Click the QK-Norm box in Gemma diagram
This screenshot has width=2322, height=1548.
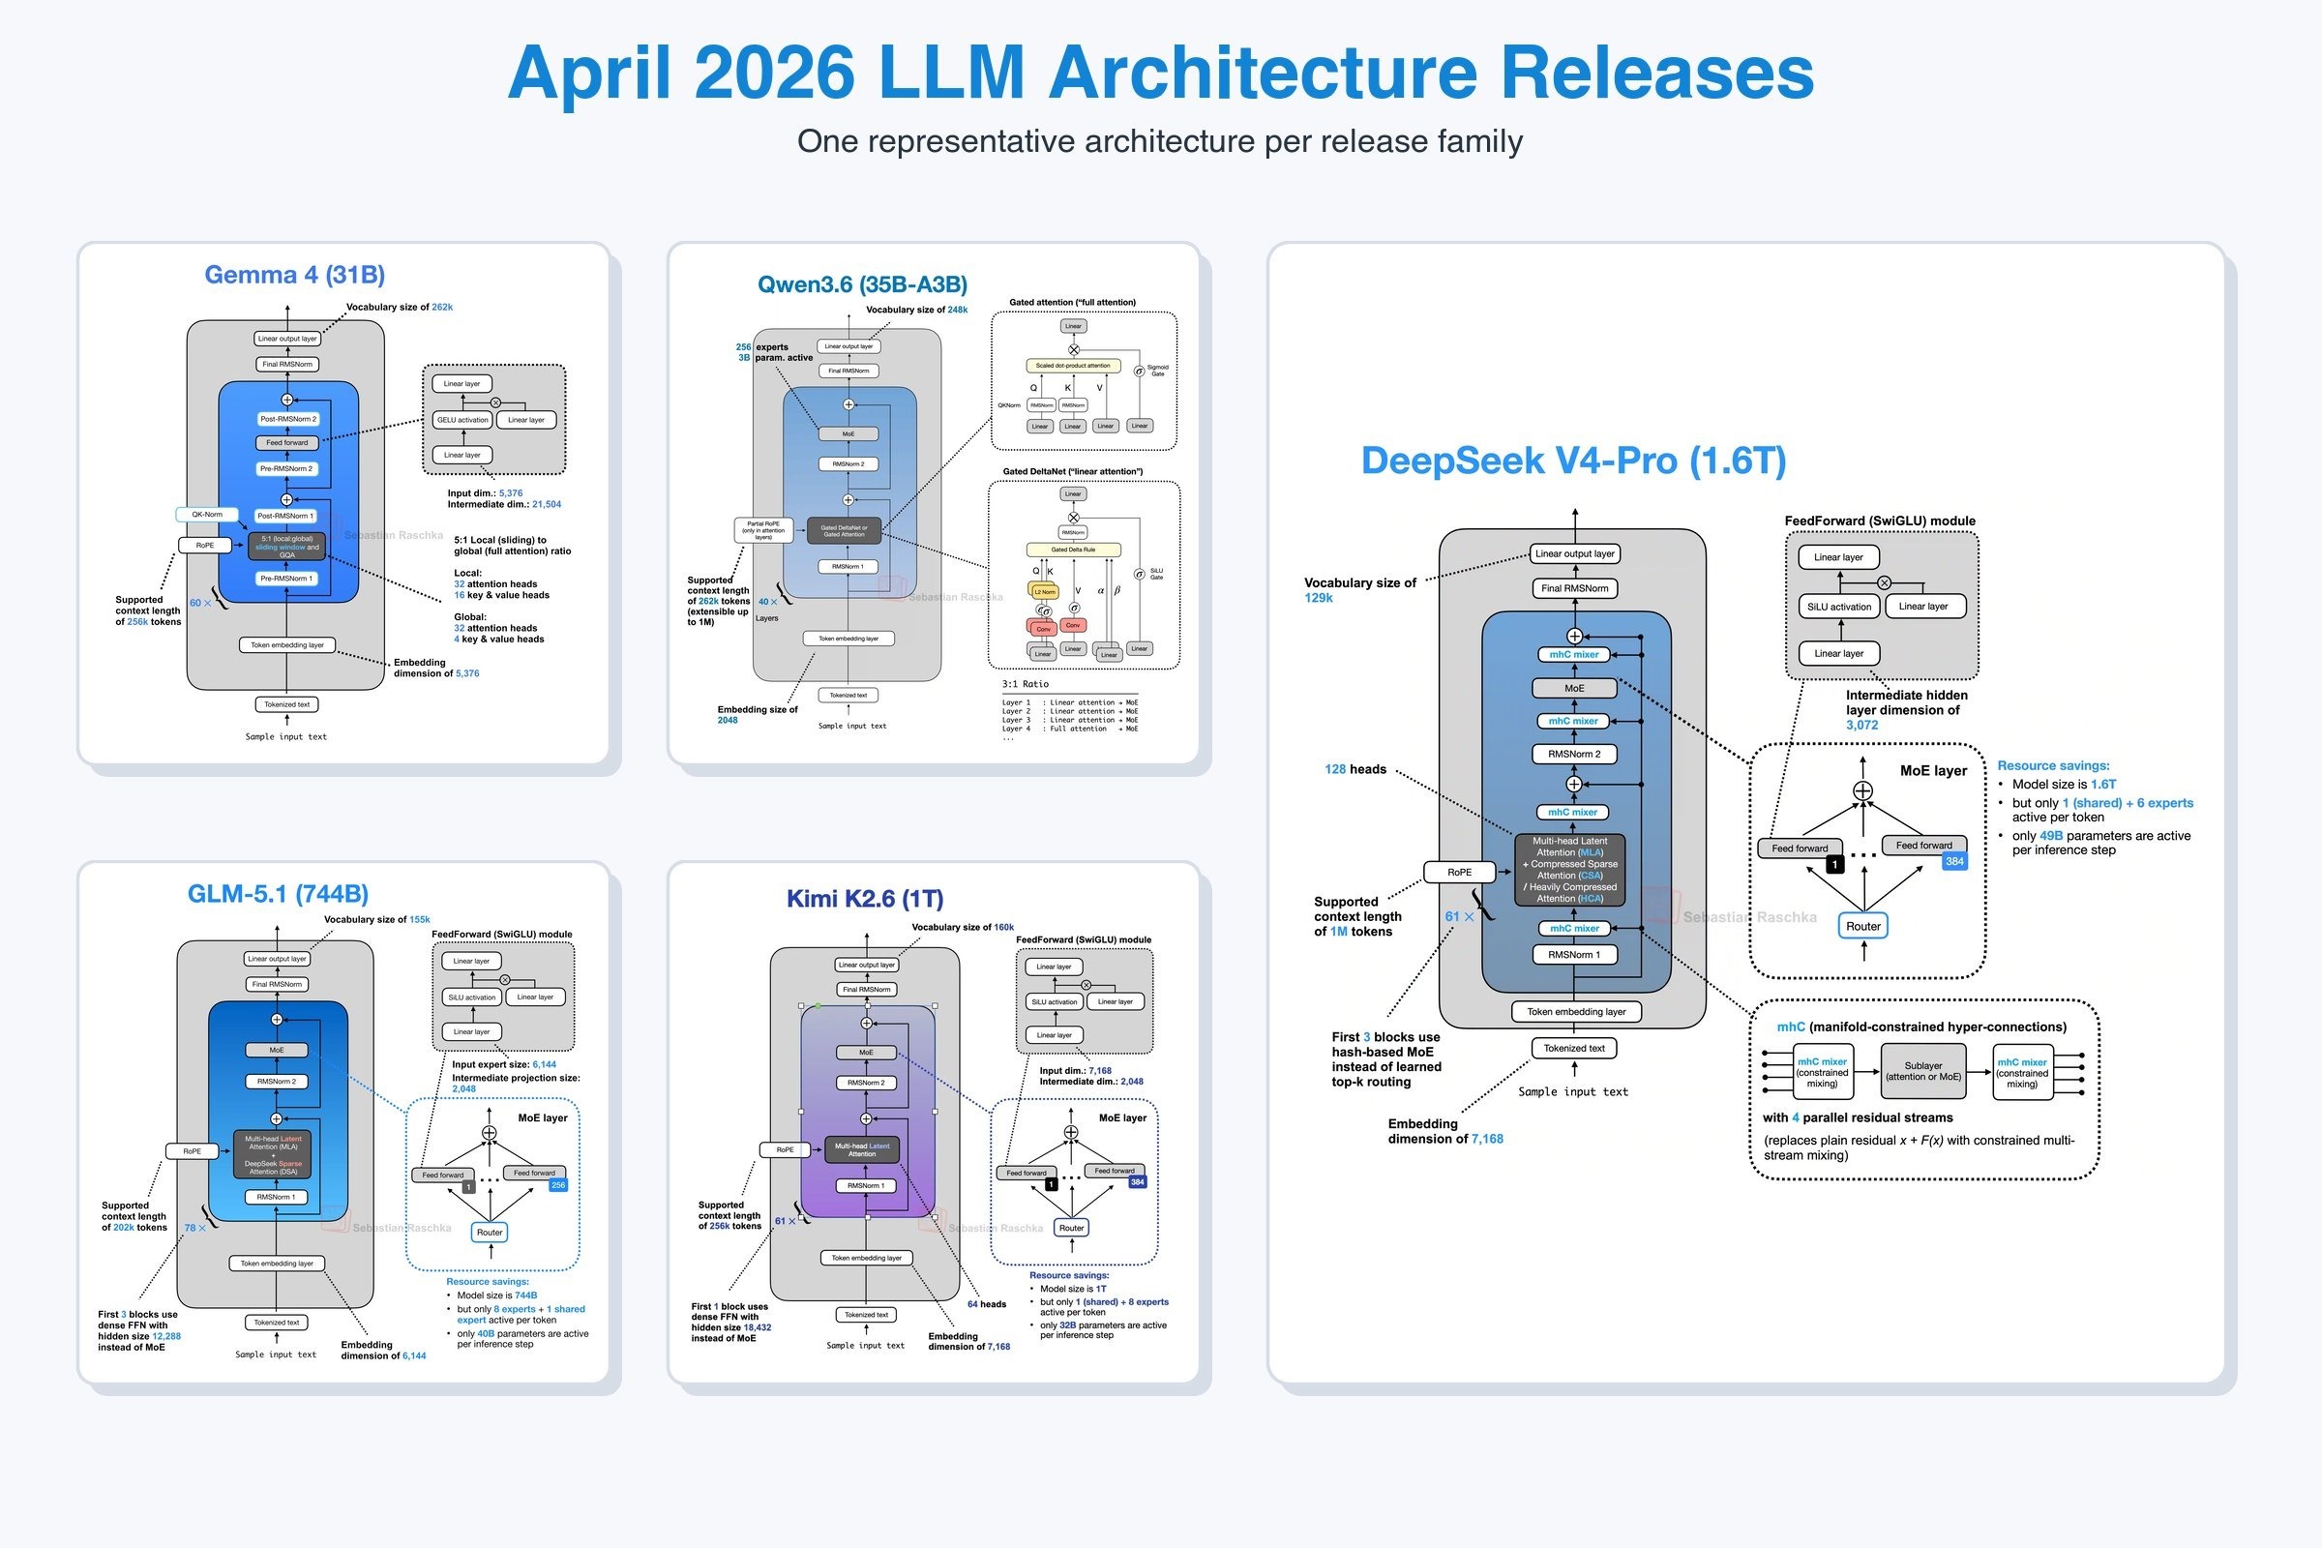207,515
